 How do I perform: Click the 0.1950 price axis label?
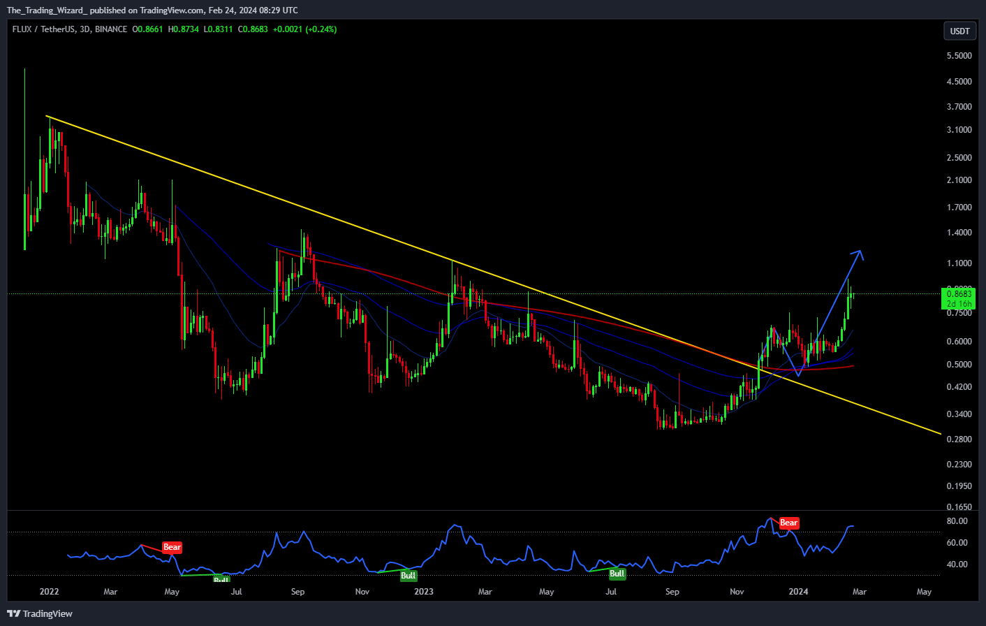(959, 486)
